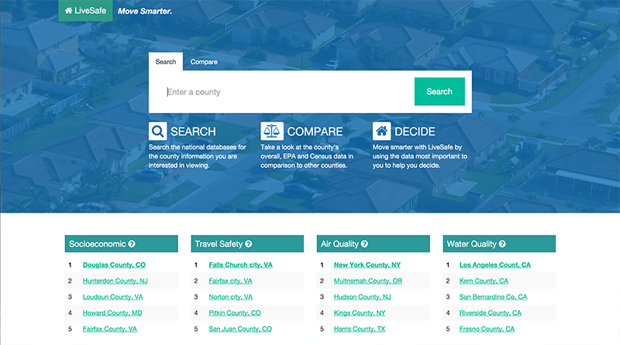The image size is (620, 345).
Task: Open Pitkin County, CO link
Action: point(235,313)
